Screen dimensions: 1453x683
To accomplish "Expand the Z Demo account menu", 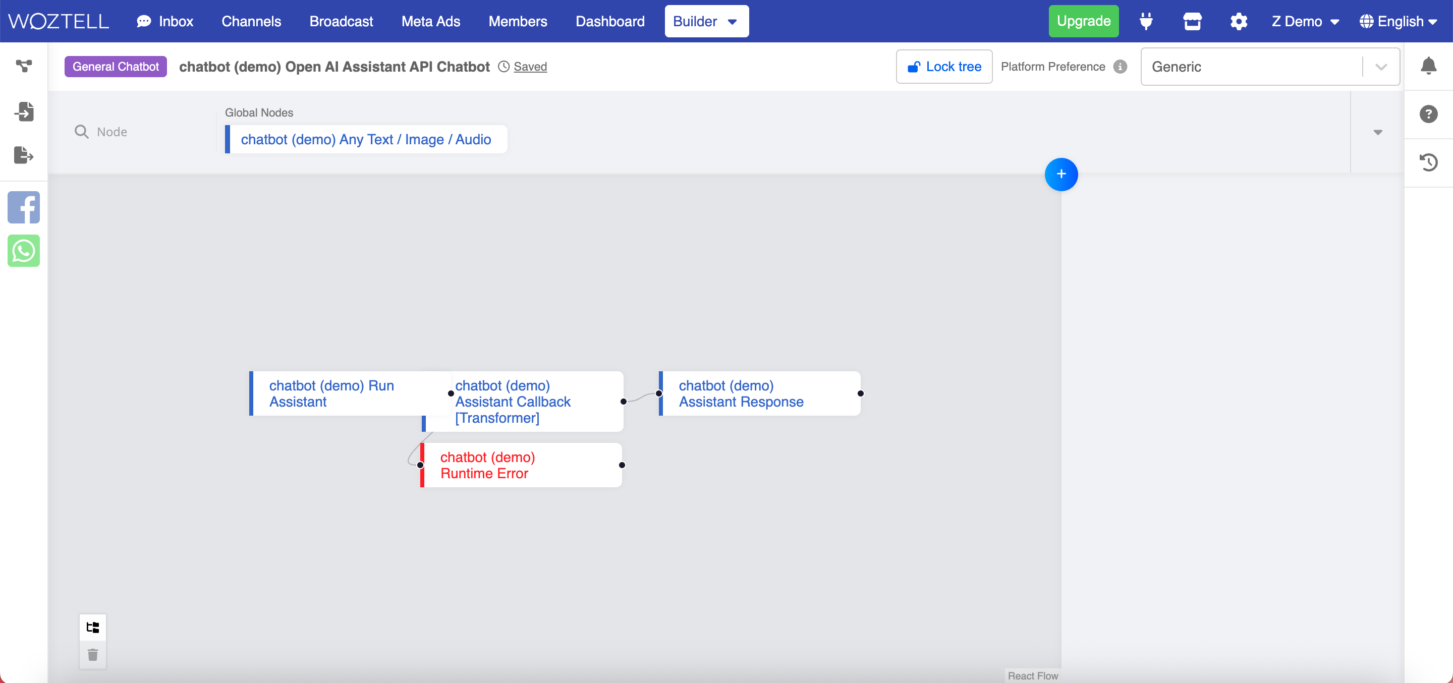I will [x=1305, y=21].
